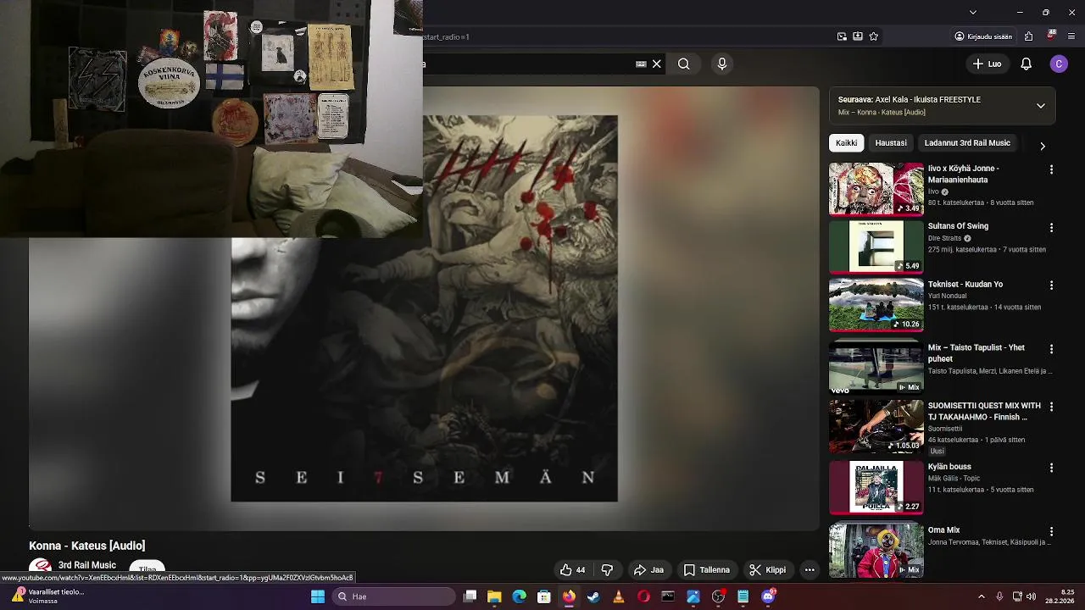Open browser extensions puzzle icon
This screenshot has height=610, width=1085.
tap(1028, 36)
